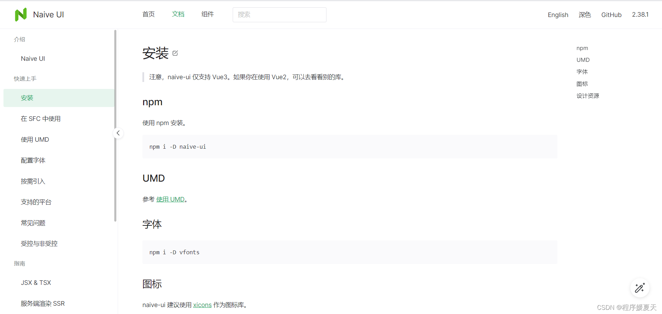662x314 pixels.
Task: Open the magic wand theme editor button
Action: coord(639,288)
